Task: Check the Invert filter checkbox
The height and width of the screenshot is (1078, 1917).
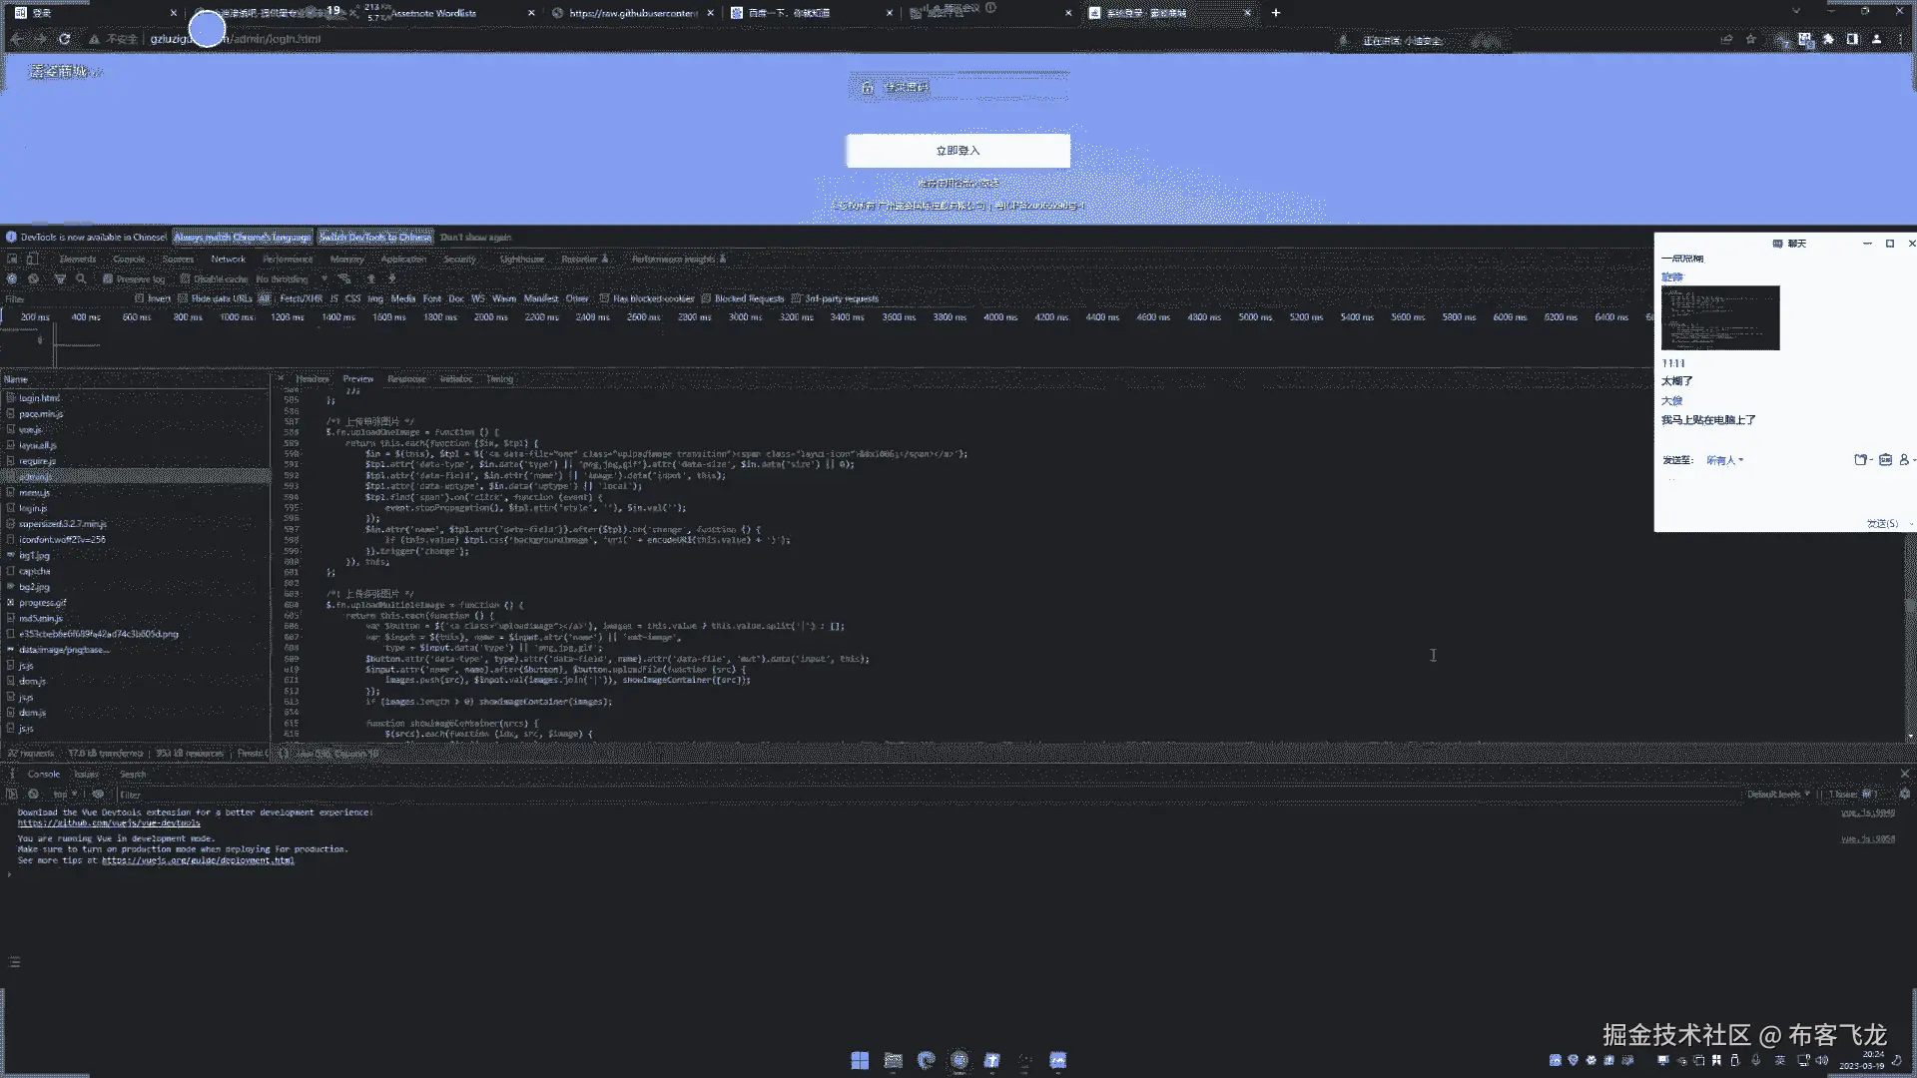Action: [x=140, y=298]
